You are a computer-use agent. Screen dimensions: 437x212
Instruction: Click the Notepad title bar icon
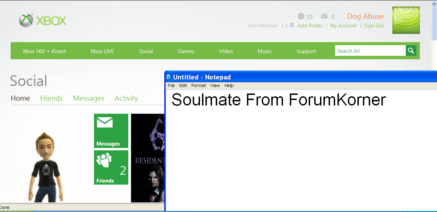click(x=169, y=77)
